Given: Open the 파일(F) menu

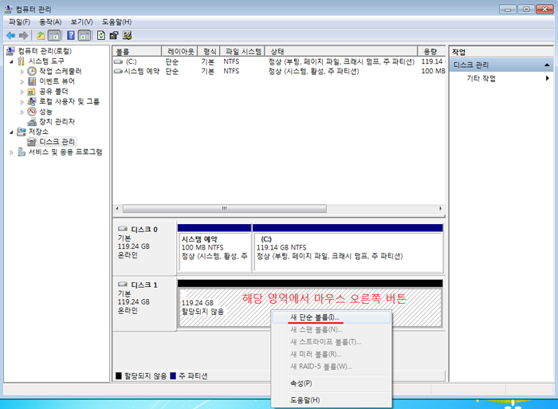Looking at the screenshot, I should coord(19,22).
